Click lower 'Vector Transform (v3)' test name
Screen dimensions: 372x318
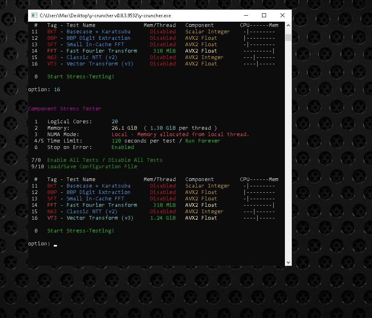click(x=100, y=218)
